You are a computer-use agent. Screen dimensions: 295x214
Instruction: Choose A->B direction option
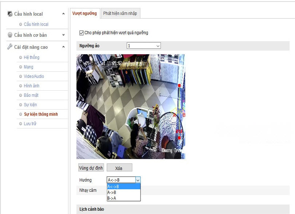point(112,193)
